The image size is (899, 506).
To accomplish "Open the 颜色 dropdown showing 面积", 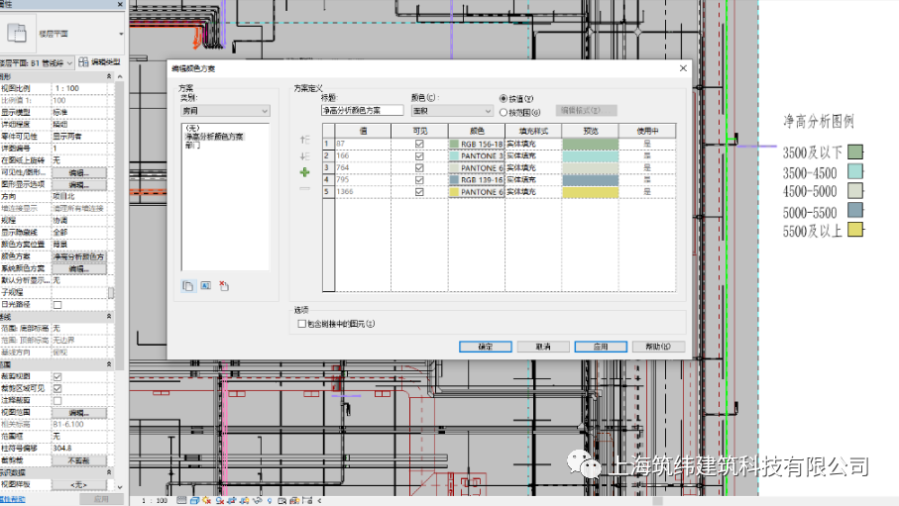I will pyautogui.click(x=452, y=111).
